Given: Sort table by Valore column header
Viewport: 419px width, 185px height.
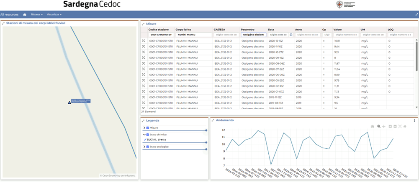Looking at the screenshot, I should pos(337,30).
